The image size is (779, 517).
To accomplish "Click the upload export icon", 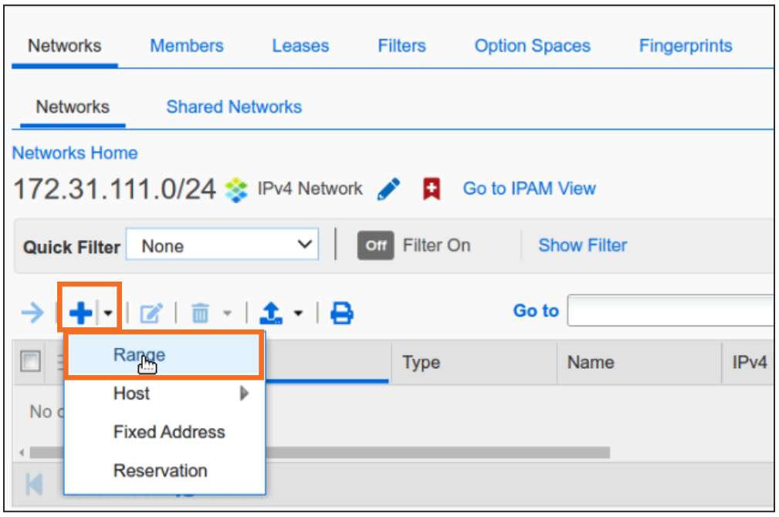I will point(271,313).
